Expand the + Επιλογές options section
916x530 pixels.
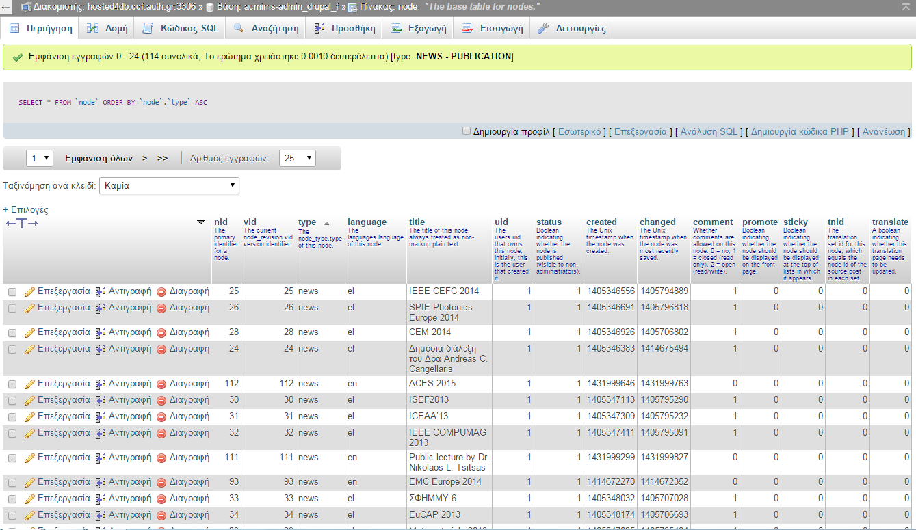tap(26, 210)
